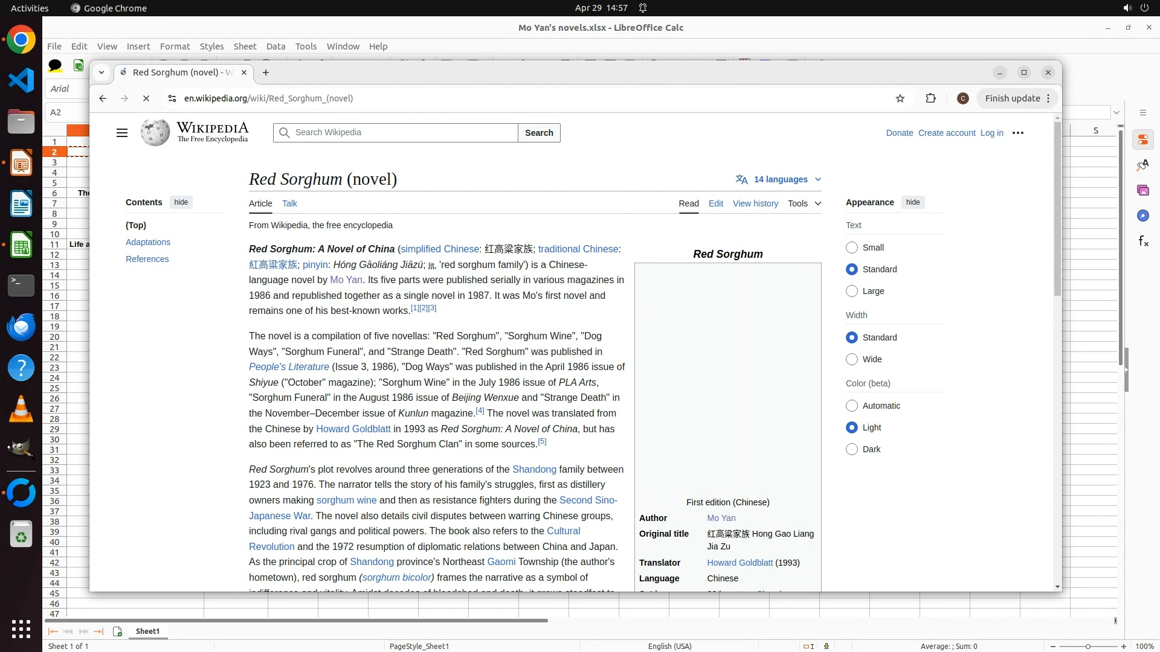Open the Chrome tab search chevron
The image size is (1160, 652).
[x=101, y=72]
